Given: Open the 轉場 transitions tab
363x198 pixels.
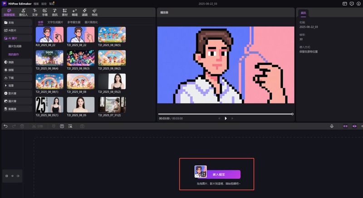Looking at the screenshot, I should [x=74, y=13].
